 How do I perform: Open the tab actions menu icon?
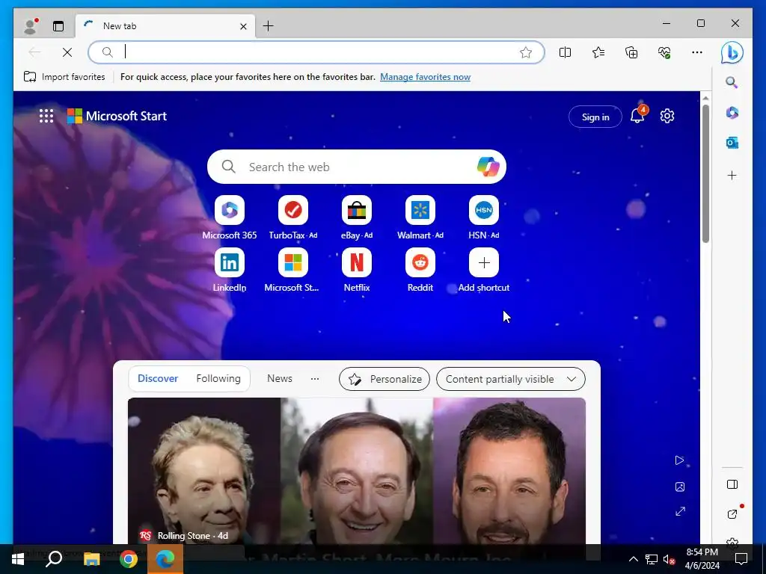[x=58, y=26]
